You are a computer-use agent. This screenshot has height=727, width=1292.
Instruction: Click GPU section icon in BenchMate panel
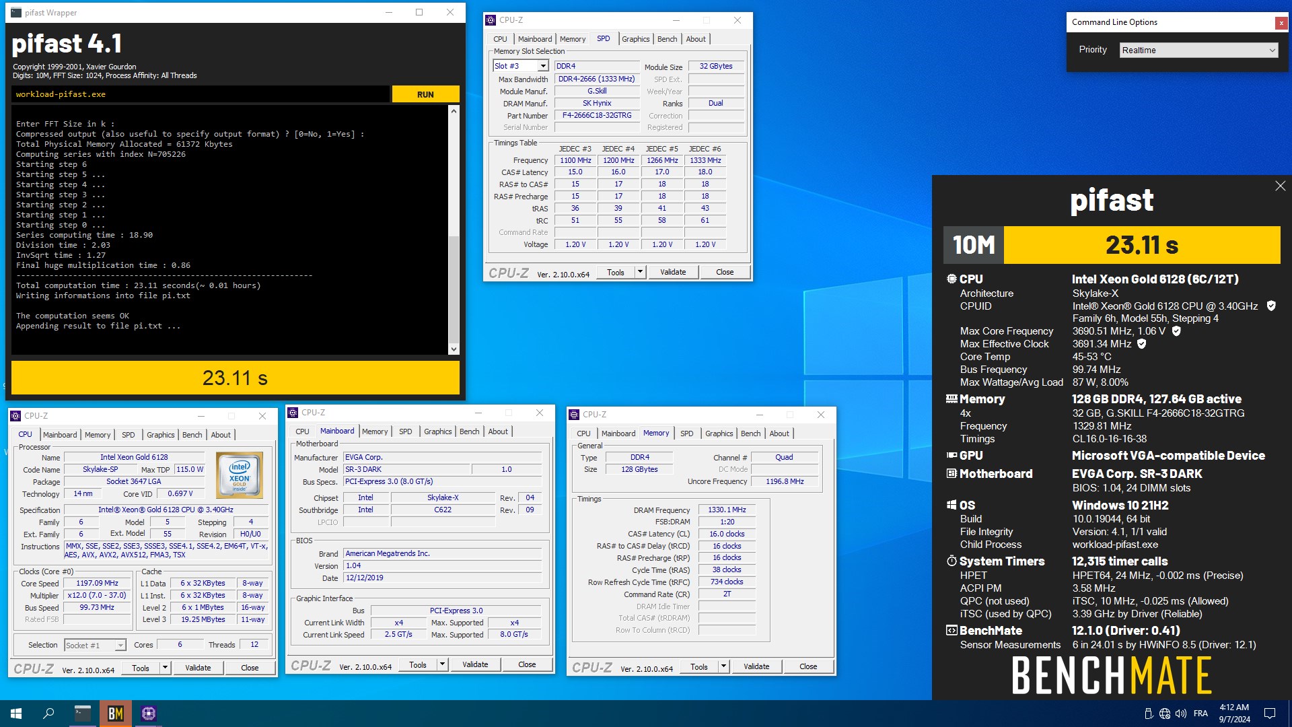pyautogui.click(x=952, y=456)
